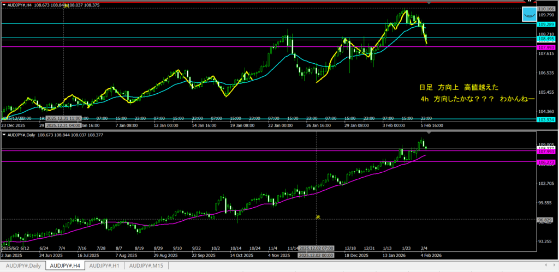Click the 109.289 cyan price label
Image resolution: width=559 pixels, height=272 pixels.
point(546,25)
